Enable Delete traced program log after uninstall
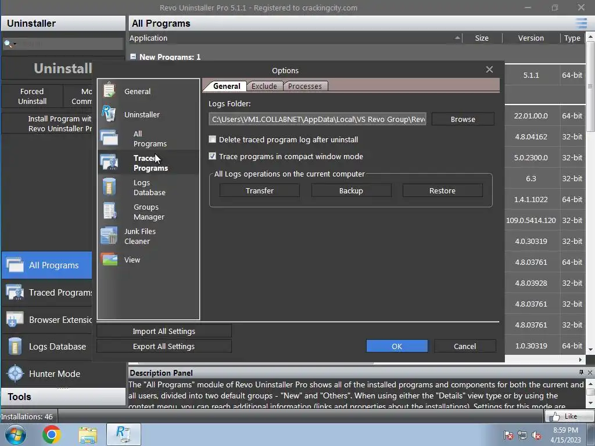Screen dimensions: 595x446 [213, 139]
